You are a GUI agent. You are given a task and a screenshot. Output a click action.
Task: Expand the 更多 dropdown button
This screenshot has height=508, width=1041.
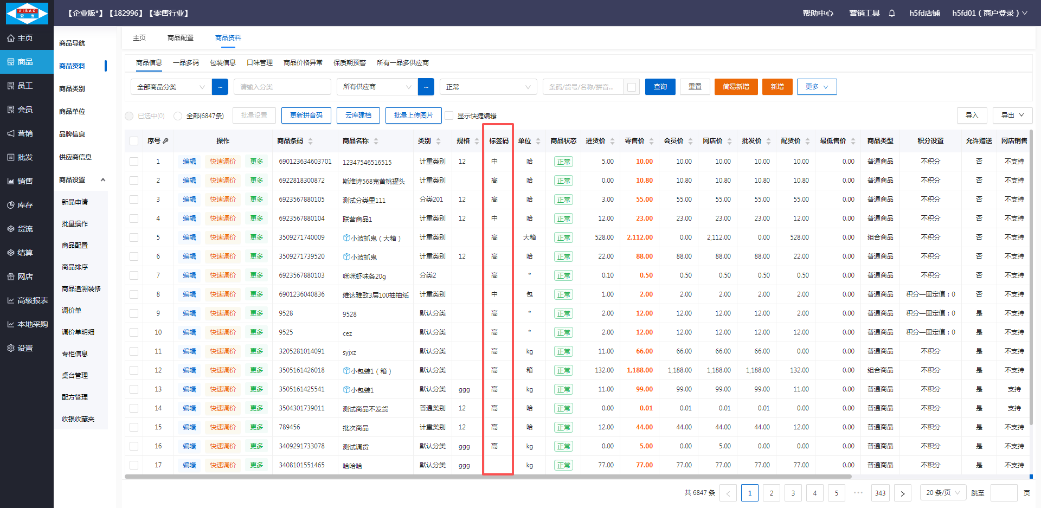point(817,87)
